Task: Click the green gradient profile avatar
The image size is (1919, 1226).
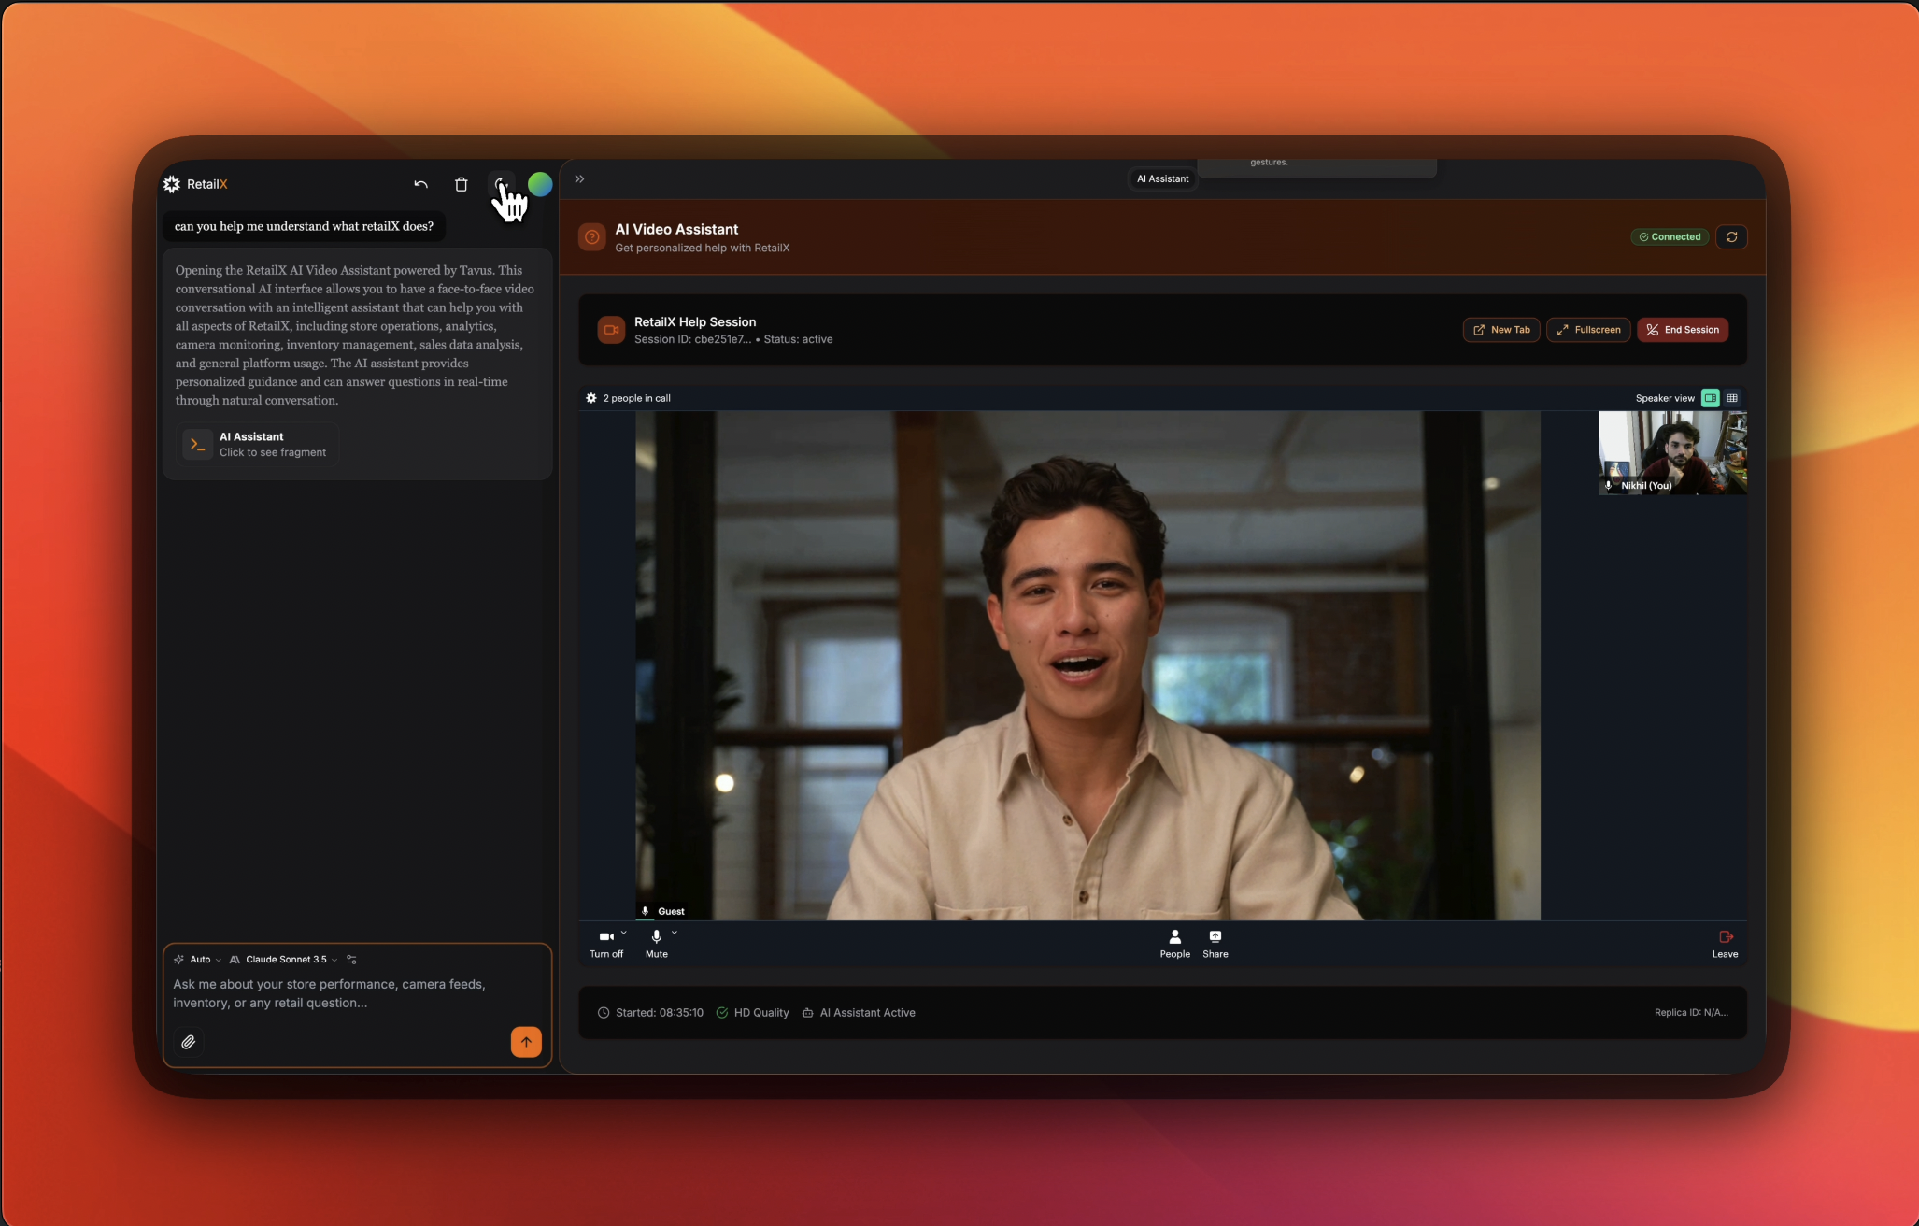Action: (540, 185)
